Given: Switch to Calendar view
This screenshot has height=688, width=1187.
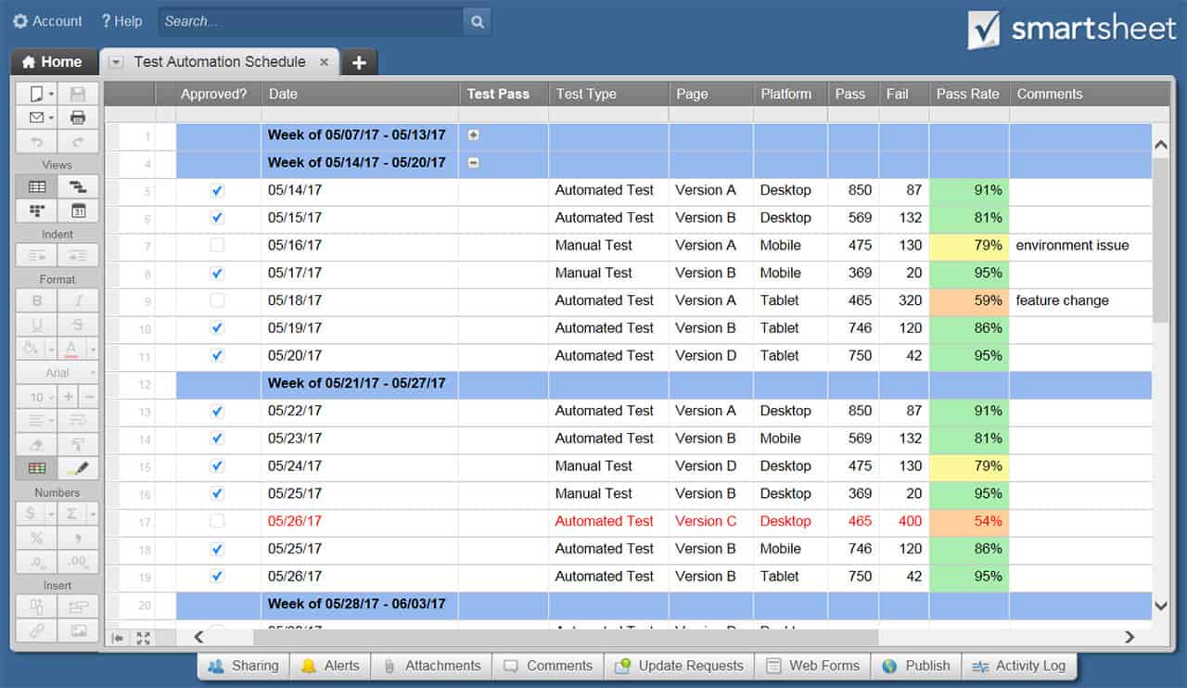Looking at the screenshot, I should [78, 210].
